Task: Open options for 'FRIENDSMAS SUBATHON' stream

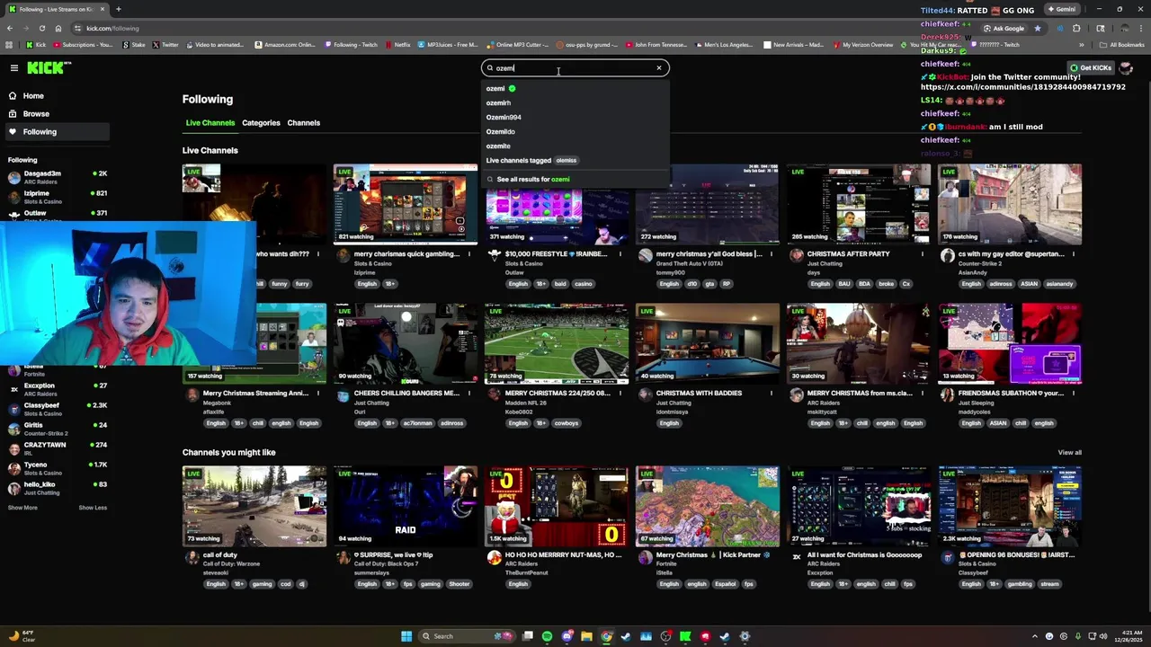Action: (1073, 394)
